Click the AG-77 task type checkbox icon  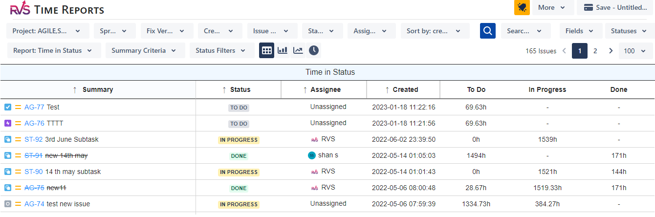[x=8, y=107]
